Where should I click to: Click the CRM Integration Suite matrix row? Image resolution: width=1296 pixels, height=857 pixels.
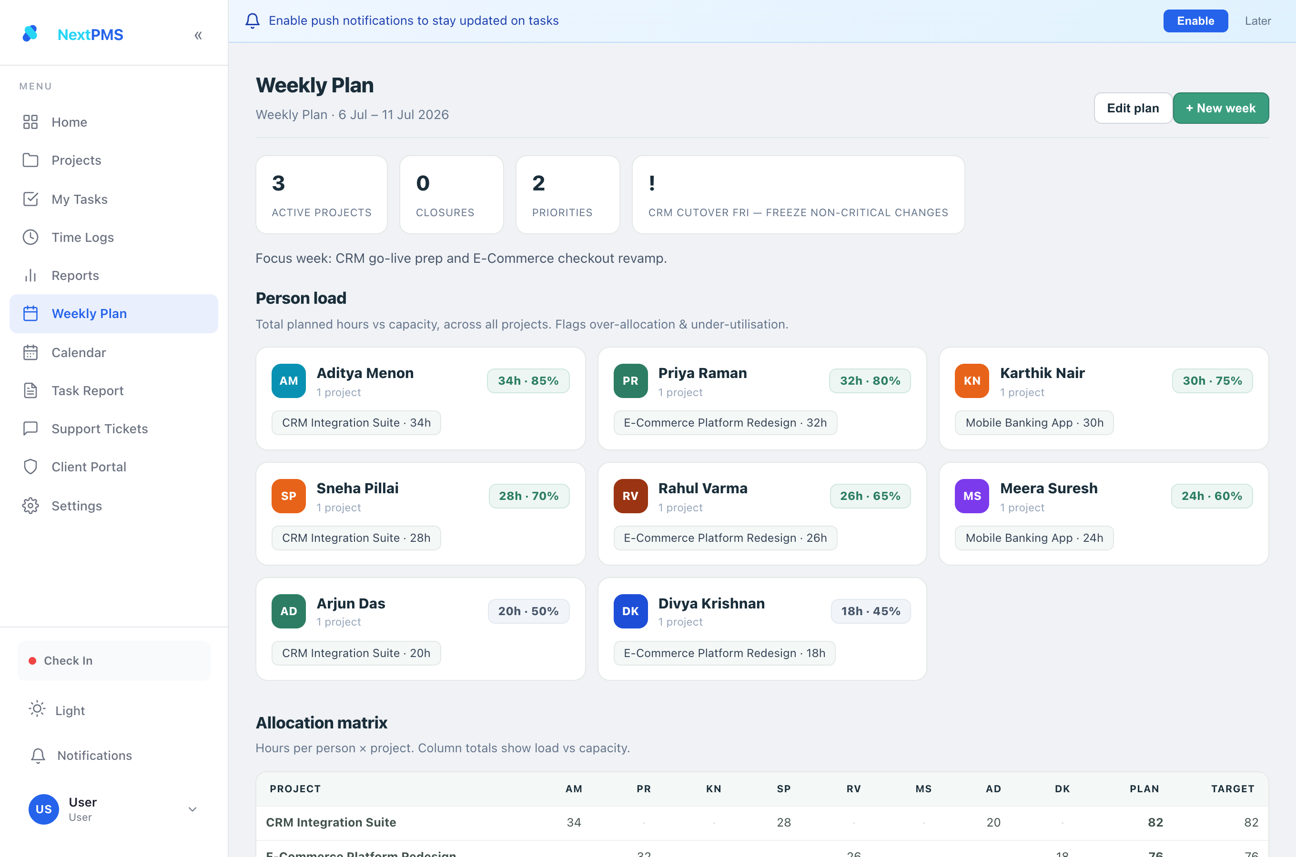click(762, 823)
